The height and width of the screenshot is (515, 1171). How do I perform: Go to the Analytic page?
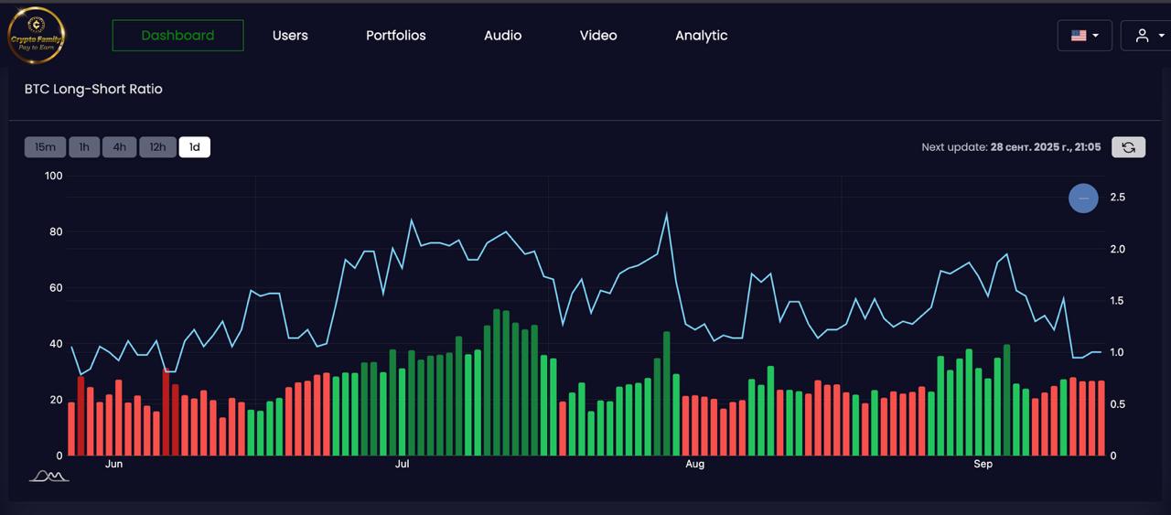tap(701, 36)
